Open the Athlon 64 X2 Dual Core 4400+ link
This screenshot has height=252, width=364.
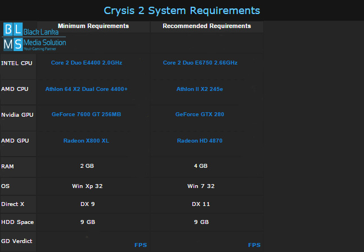(87, 89)
